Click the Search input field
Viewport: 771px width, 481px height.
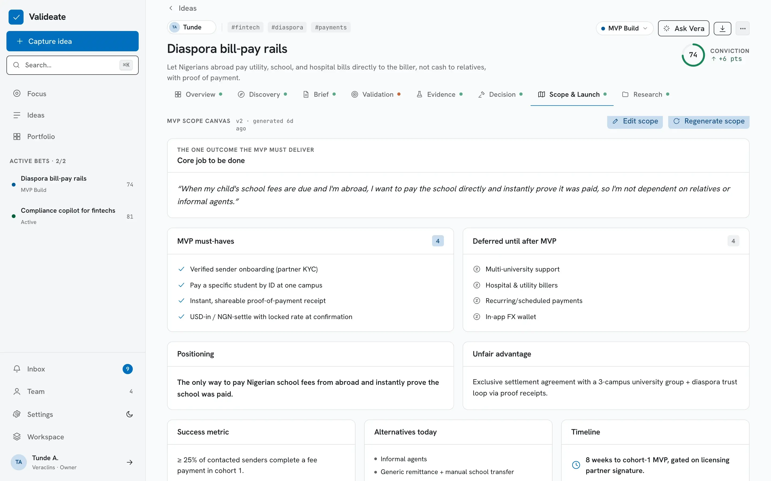point(73,65)
